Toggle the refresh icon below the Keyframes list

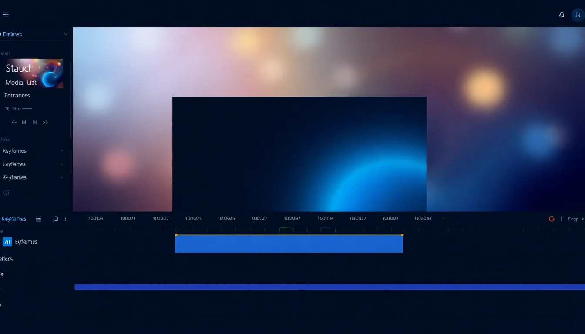(6, 192)
